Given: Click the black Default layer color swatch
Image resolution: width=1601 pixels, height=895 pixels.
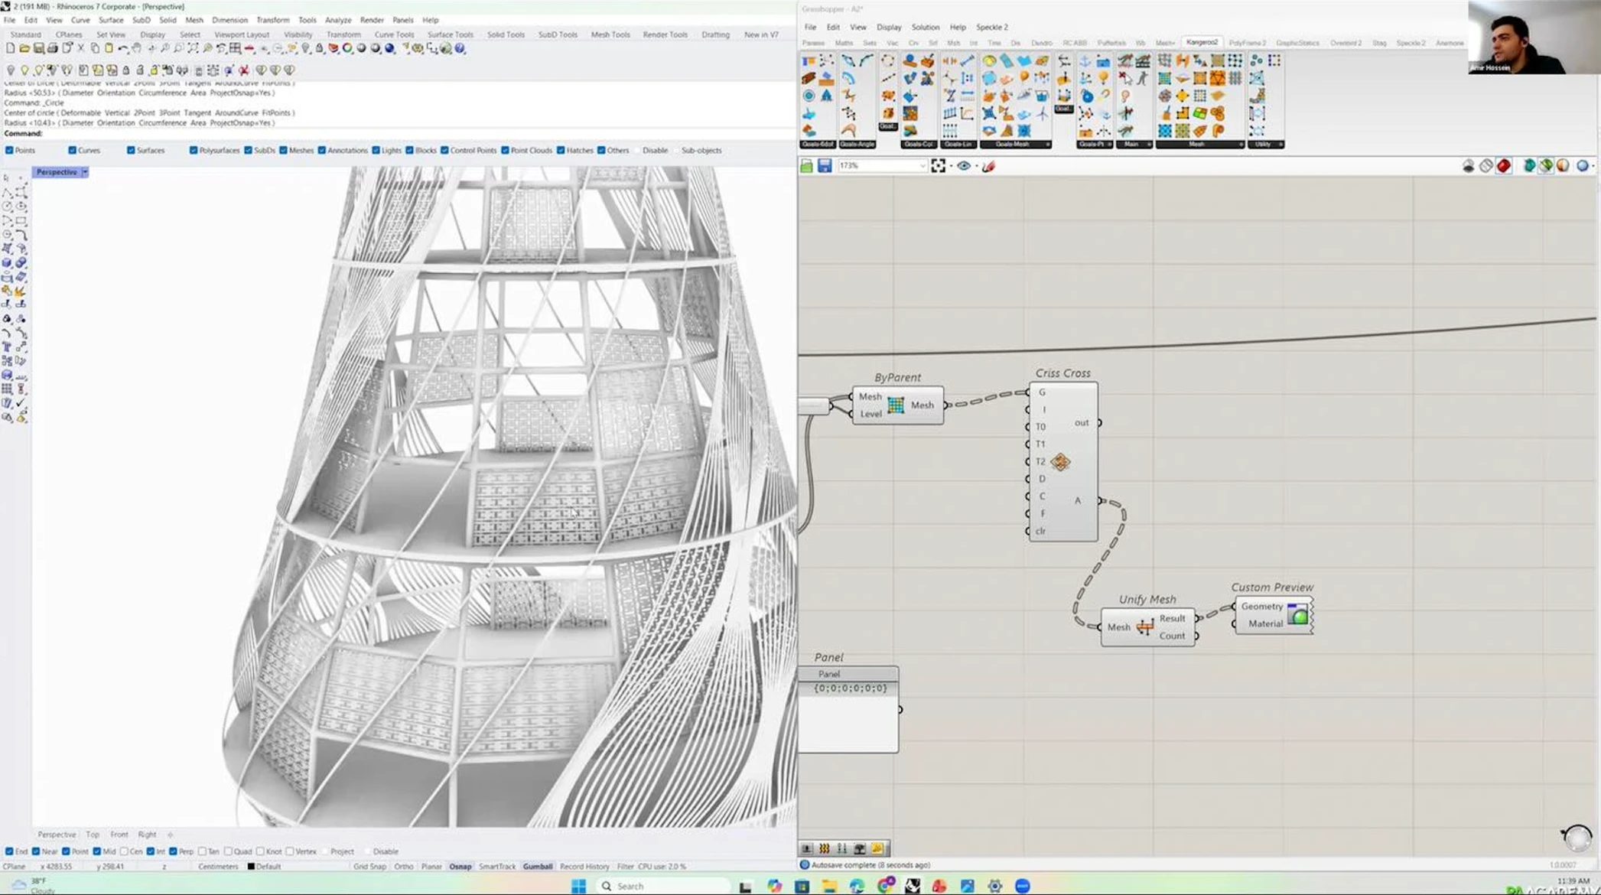Looking at the screenshot, I should tap(251, 867).
